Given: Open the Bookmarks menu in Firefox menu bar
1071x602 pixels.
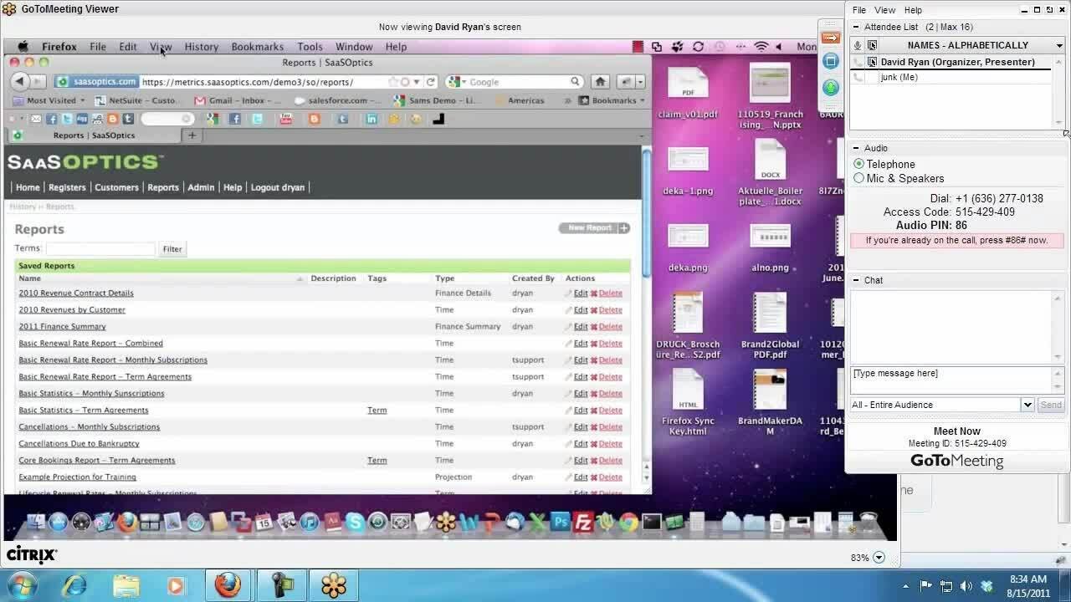Looking at the screenshot, I should click(258, 47).
